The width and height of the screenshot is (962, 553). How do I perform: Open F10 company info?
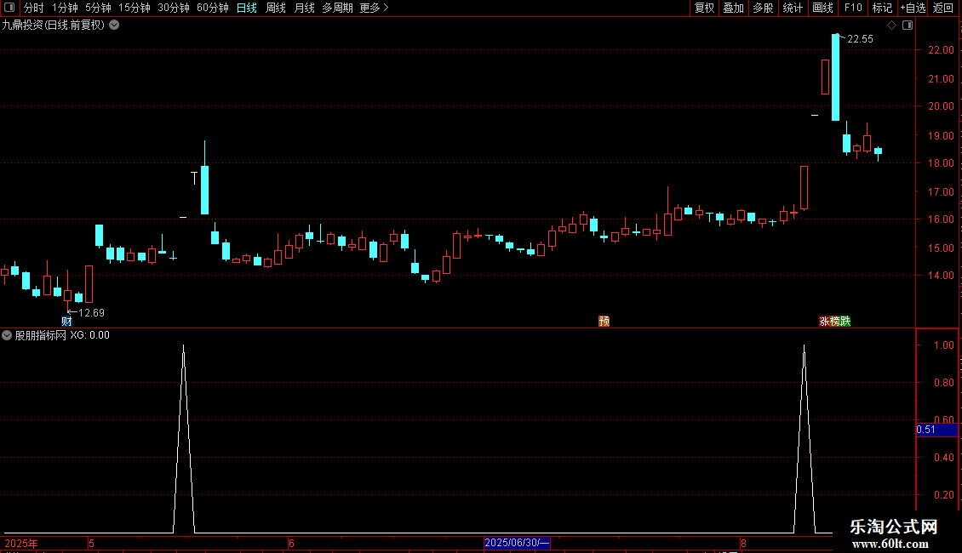click(x=853, y=8)
